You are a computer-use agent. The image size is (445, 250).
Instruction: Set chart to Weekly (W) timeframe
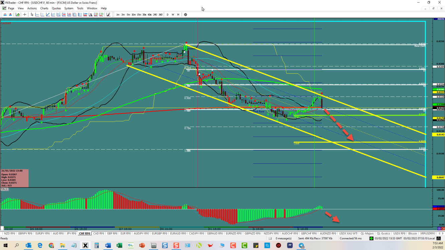[x=173, y=15]
